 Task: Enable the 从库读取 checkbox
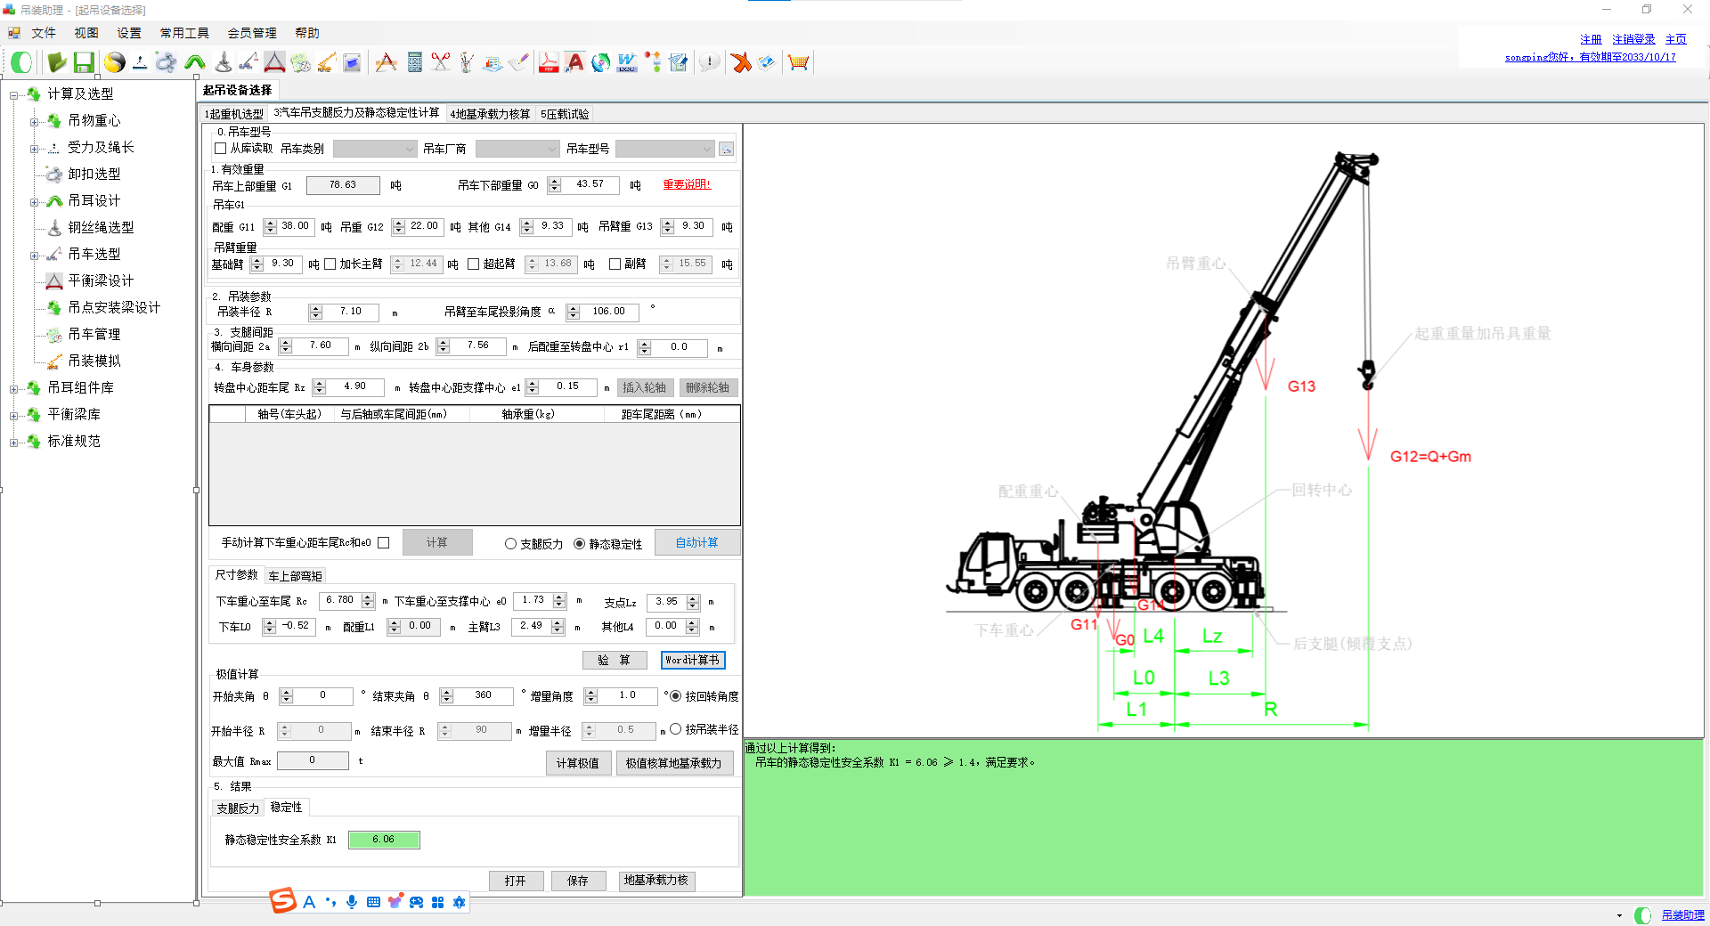221,149
